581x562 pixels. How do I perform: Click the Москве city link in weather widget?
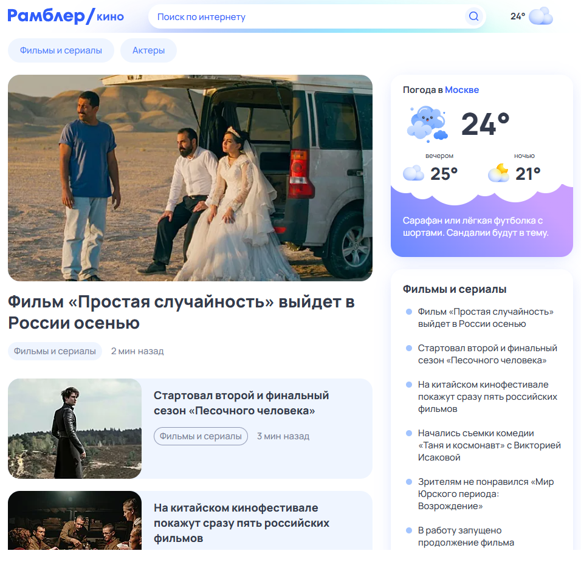[462, 90]
